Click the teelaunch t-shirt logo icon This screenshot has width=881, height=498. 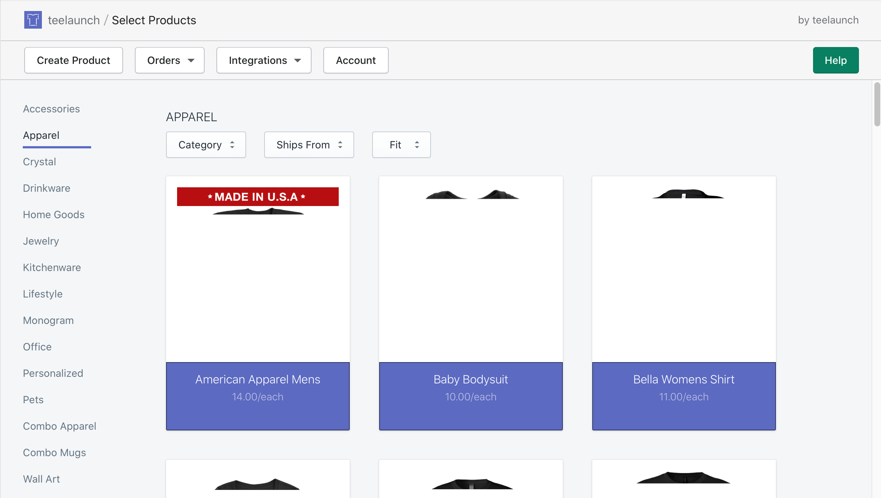33,20
